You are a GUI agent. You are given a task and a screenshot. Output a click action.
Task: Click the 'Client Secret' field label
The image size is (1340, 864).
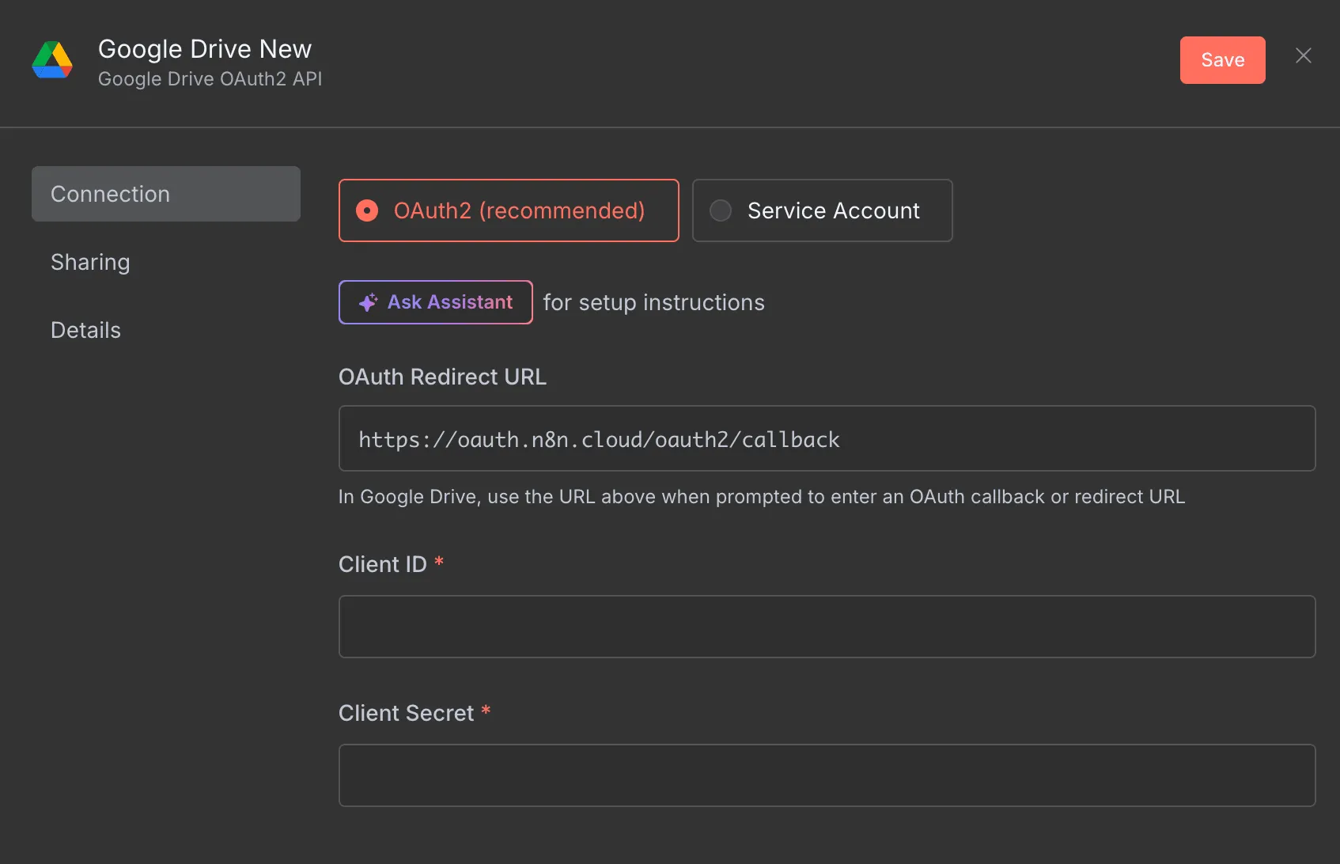click(406, 713)
